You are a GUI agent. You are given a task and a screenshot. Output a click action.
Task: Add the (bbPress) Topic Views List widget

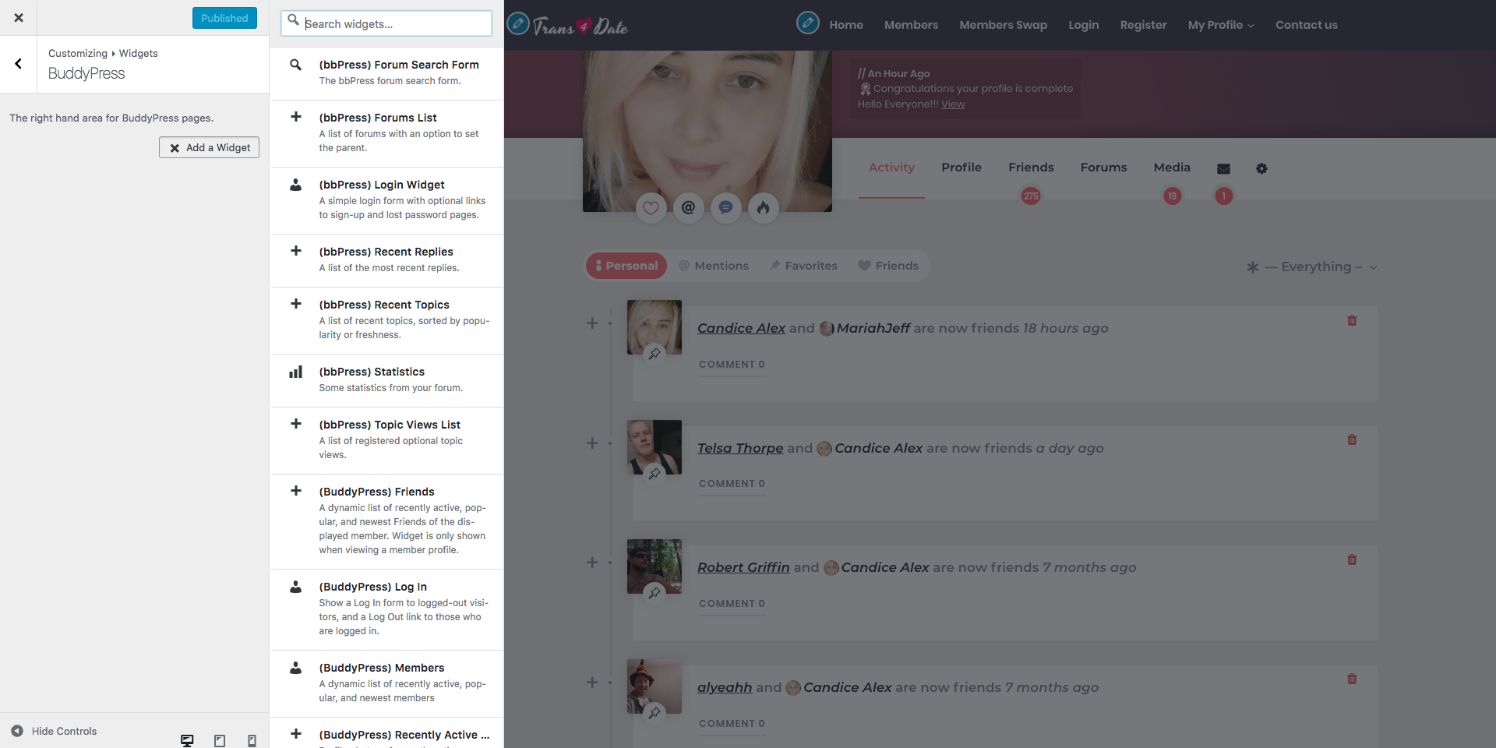point(386,440)
